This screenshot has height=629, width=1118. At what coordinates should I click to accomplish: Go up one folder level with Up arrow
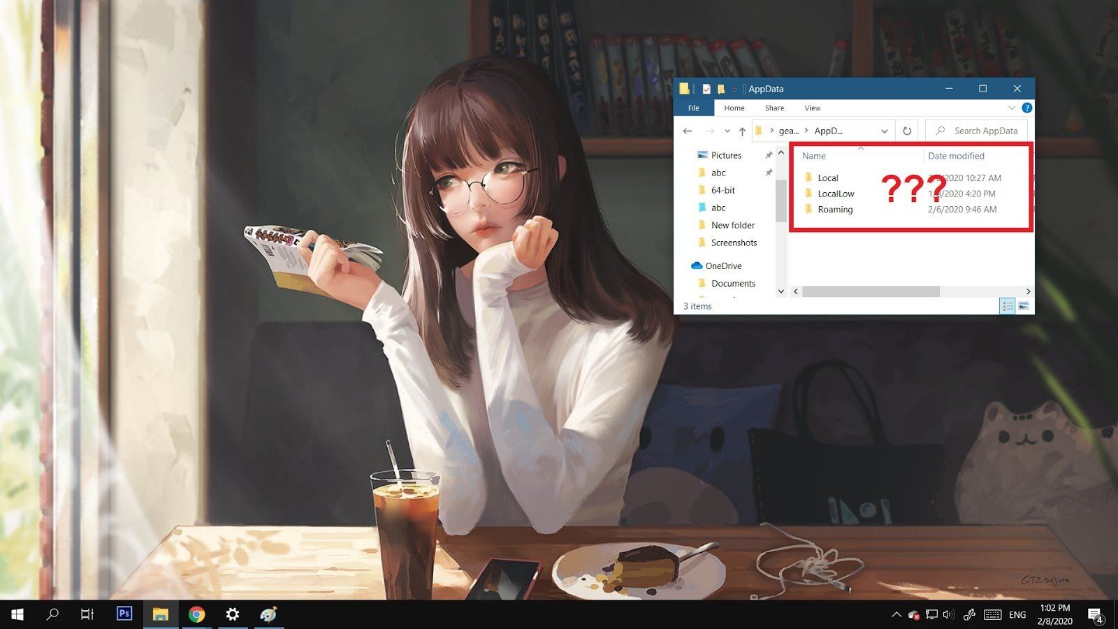point(742,131)
